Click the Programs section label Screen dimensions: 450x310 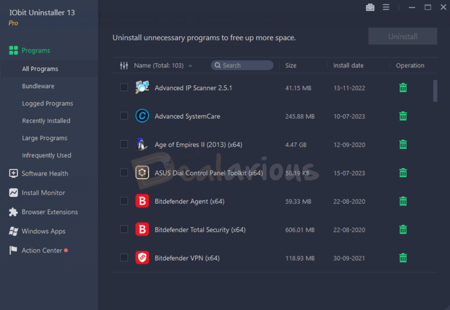click(x=36, y=51)
